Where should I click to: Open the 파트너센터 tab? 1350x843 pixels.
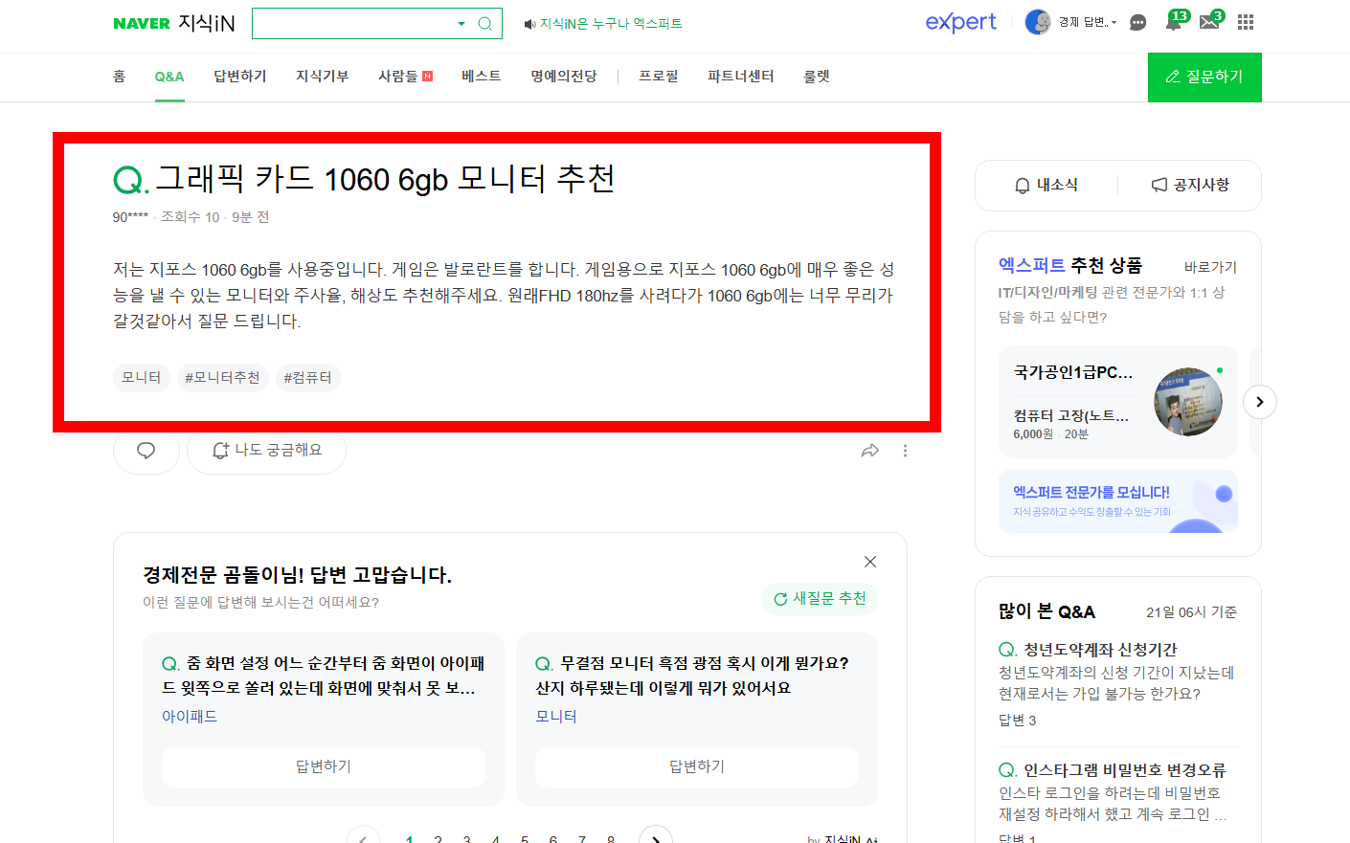coord(741,77)
